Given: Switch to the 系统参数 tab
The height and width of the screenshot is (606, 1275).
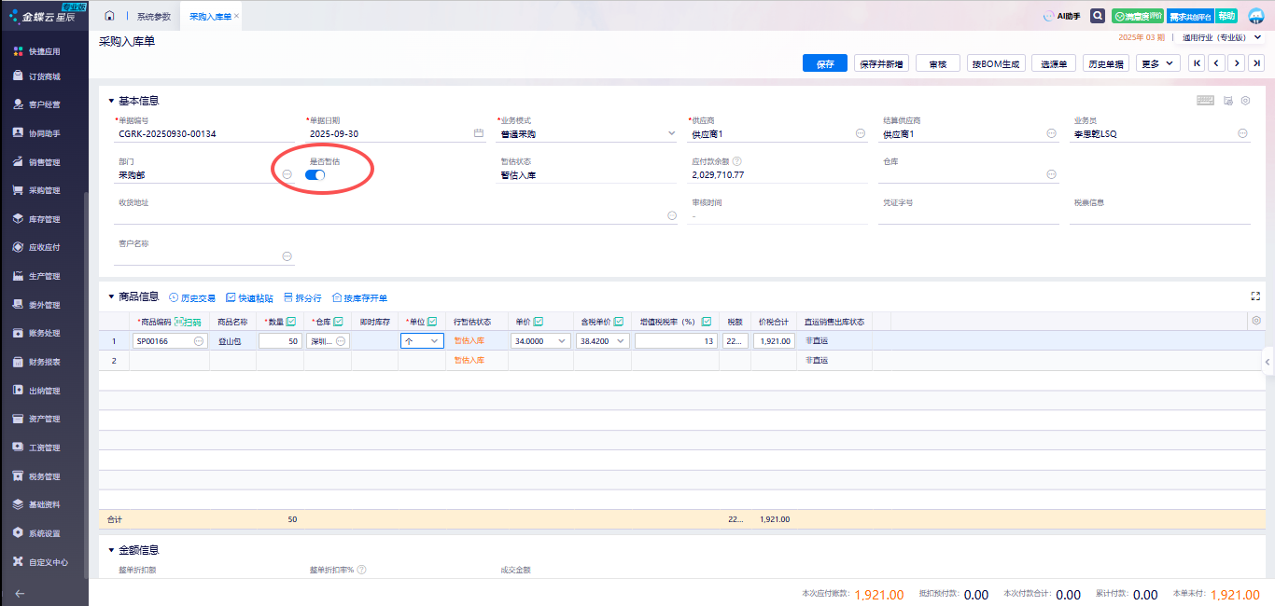Looking at the screenshot, I should [154, 17].
